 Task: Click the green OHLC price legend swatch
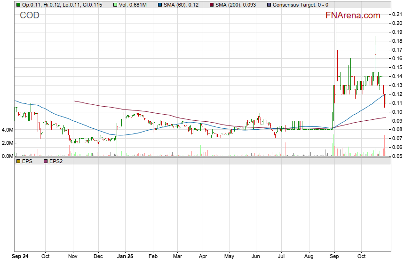point(18,5)
